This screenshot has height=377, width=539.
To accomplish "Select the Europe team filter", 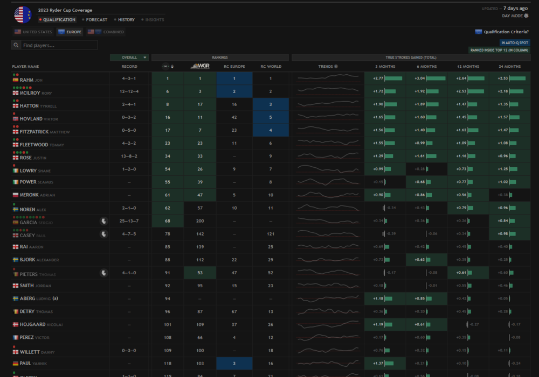I will click(70, 32).
